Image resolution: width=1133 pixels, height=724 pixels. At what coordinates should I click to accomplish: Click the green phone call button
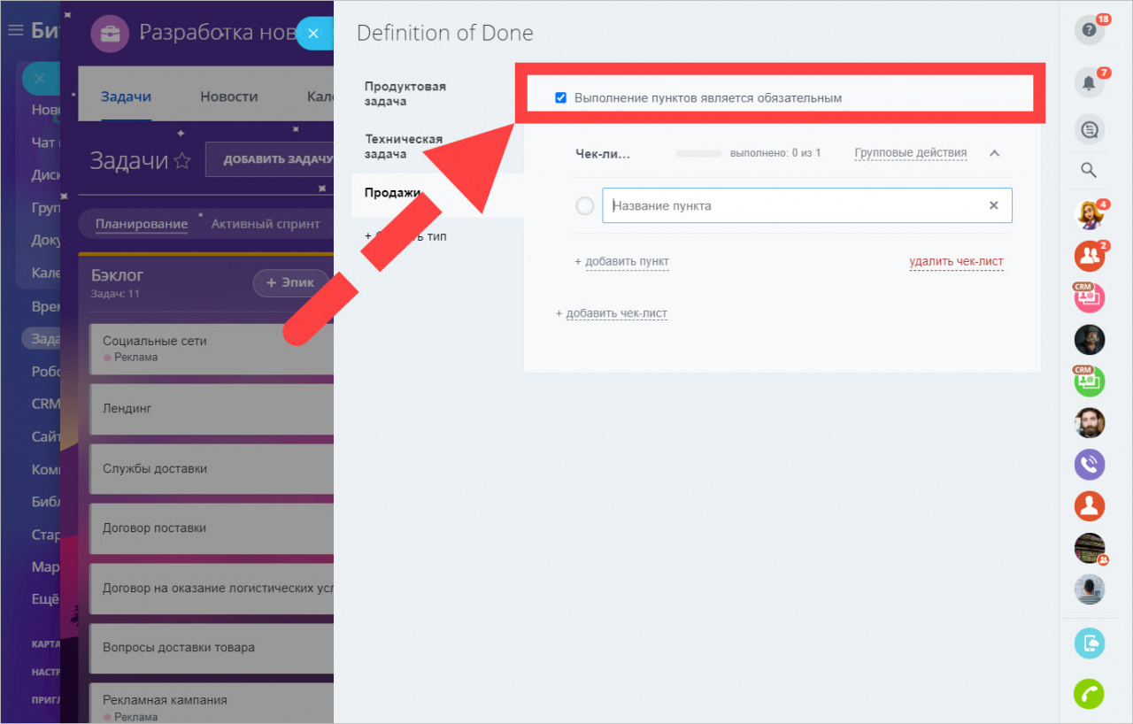(x=1089, y=695)
